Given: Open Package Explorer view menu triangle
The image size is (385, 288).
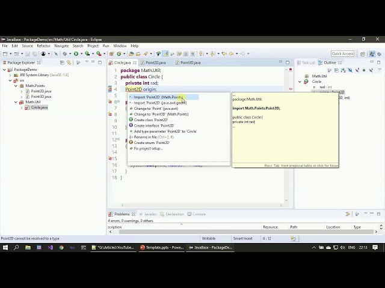Looking at the screenshot, I should 87,62.
